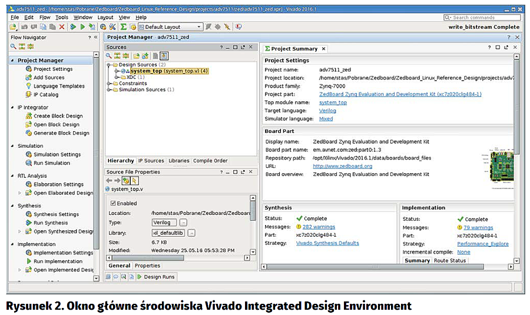Screen dimensions: 530x315
Task: Click the Open Block Design item
Action: 56,124
